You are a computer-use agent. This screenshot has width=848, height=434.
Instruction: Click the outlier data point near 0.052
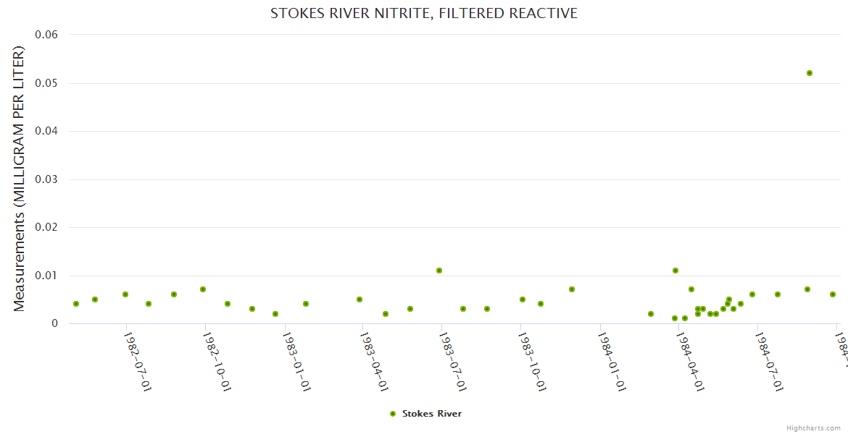810,73
